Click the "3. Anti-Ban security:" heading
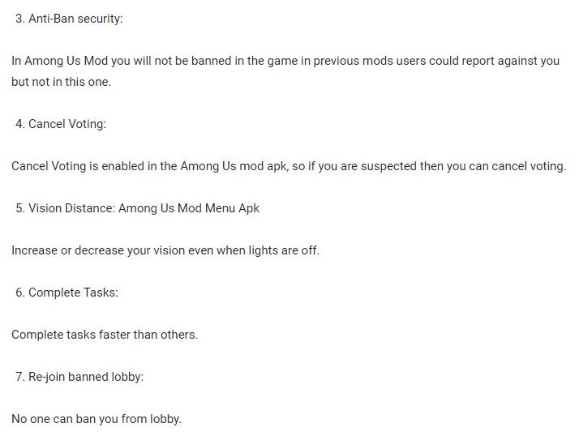This screenshot has width=579, height=440. 69,19
